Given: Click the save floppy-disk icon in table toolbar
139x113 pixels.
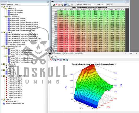Looking at the screenshot, I should coord(54,5).
